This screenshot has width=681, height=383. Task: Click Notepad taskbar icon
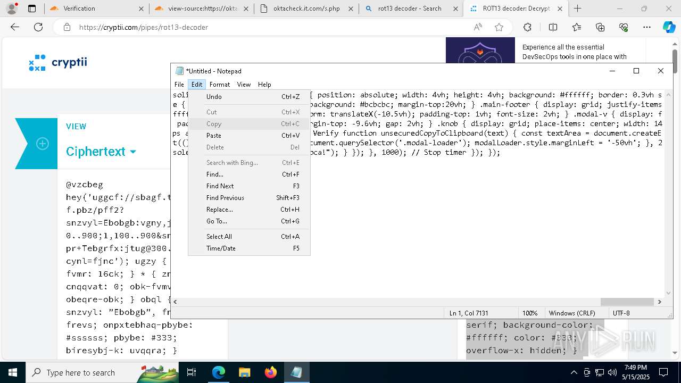click(x=296, y=372)
